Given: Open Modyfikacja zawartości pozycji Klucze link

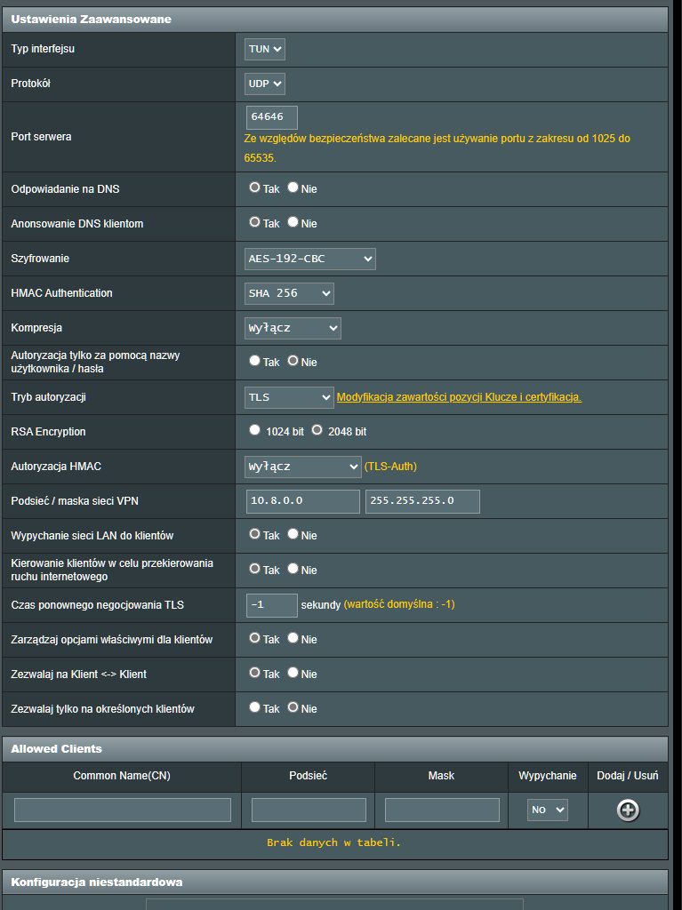Looking at the screenshot, I should coord(459,397).
